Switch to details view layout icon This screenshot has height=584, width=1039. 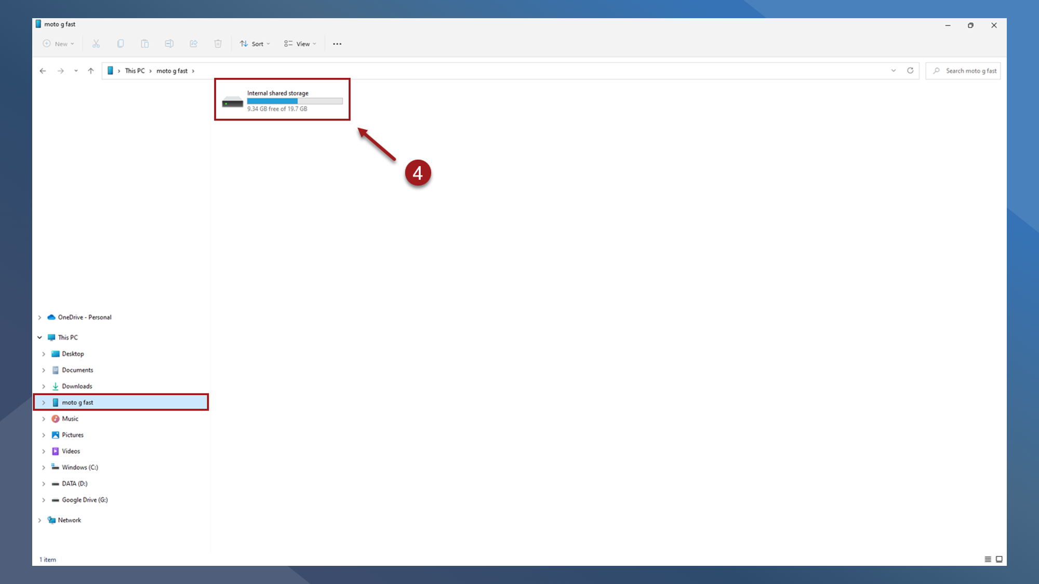(x=988, y=559)
